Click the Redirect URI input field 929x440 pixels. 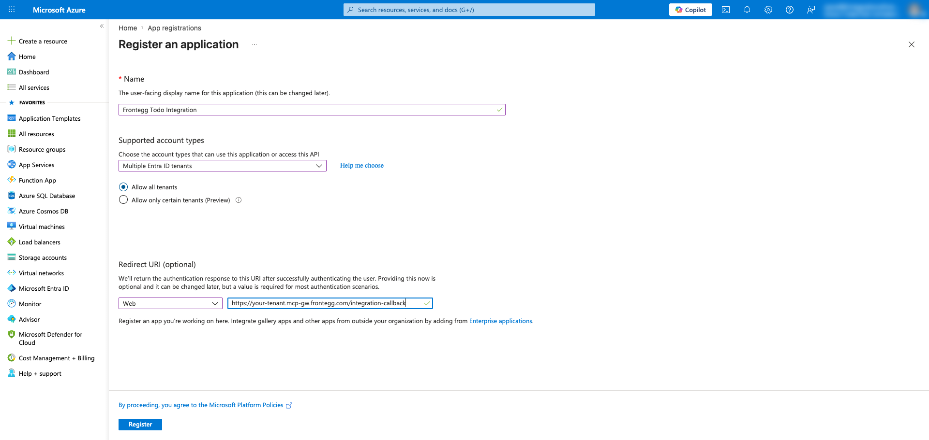point(330,303)
